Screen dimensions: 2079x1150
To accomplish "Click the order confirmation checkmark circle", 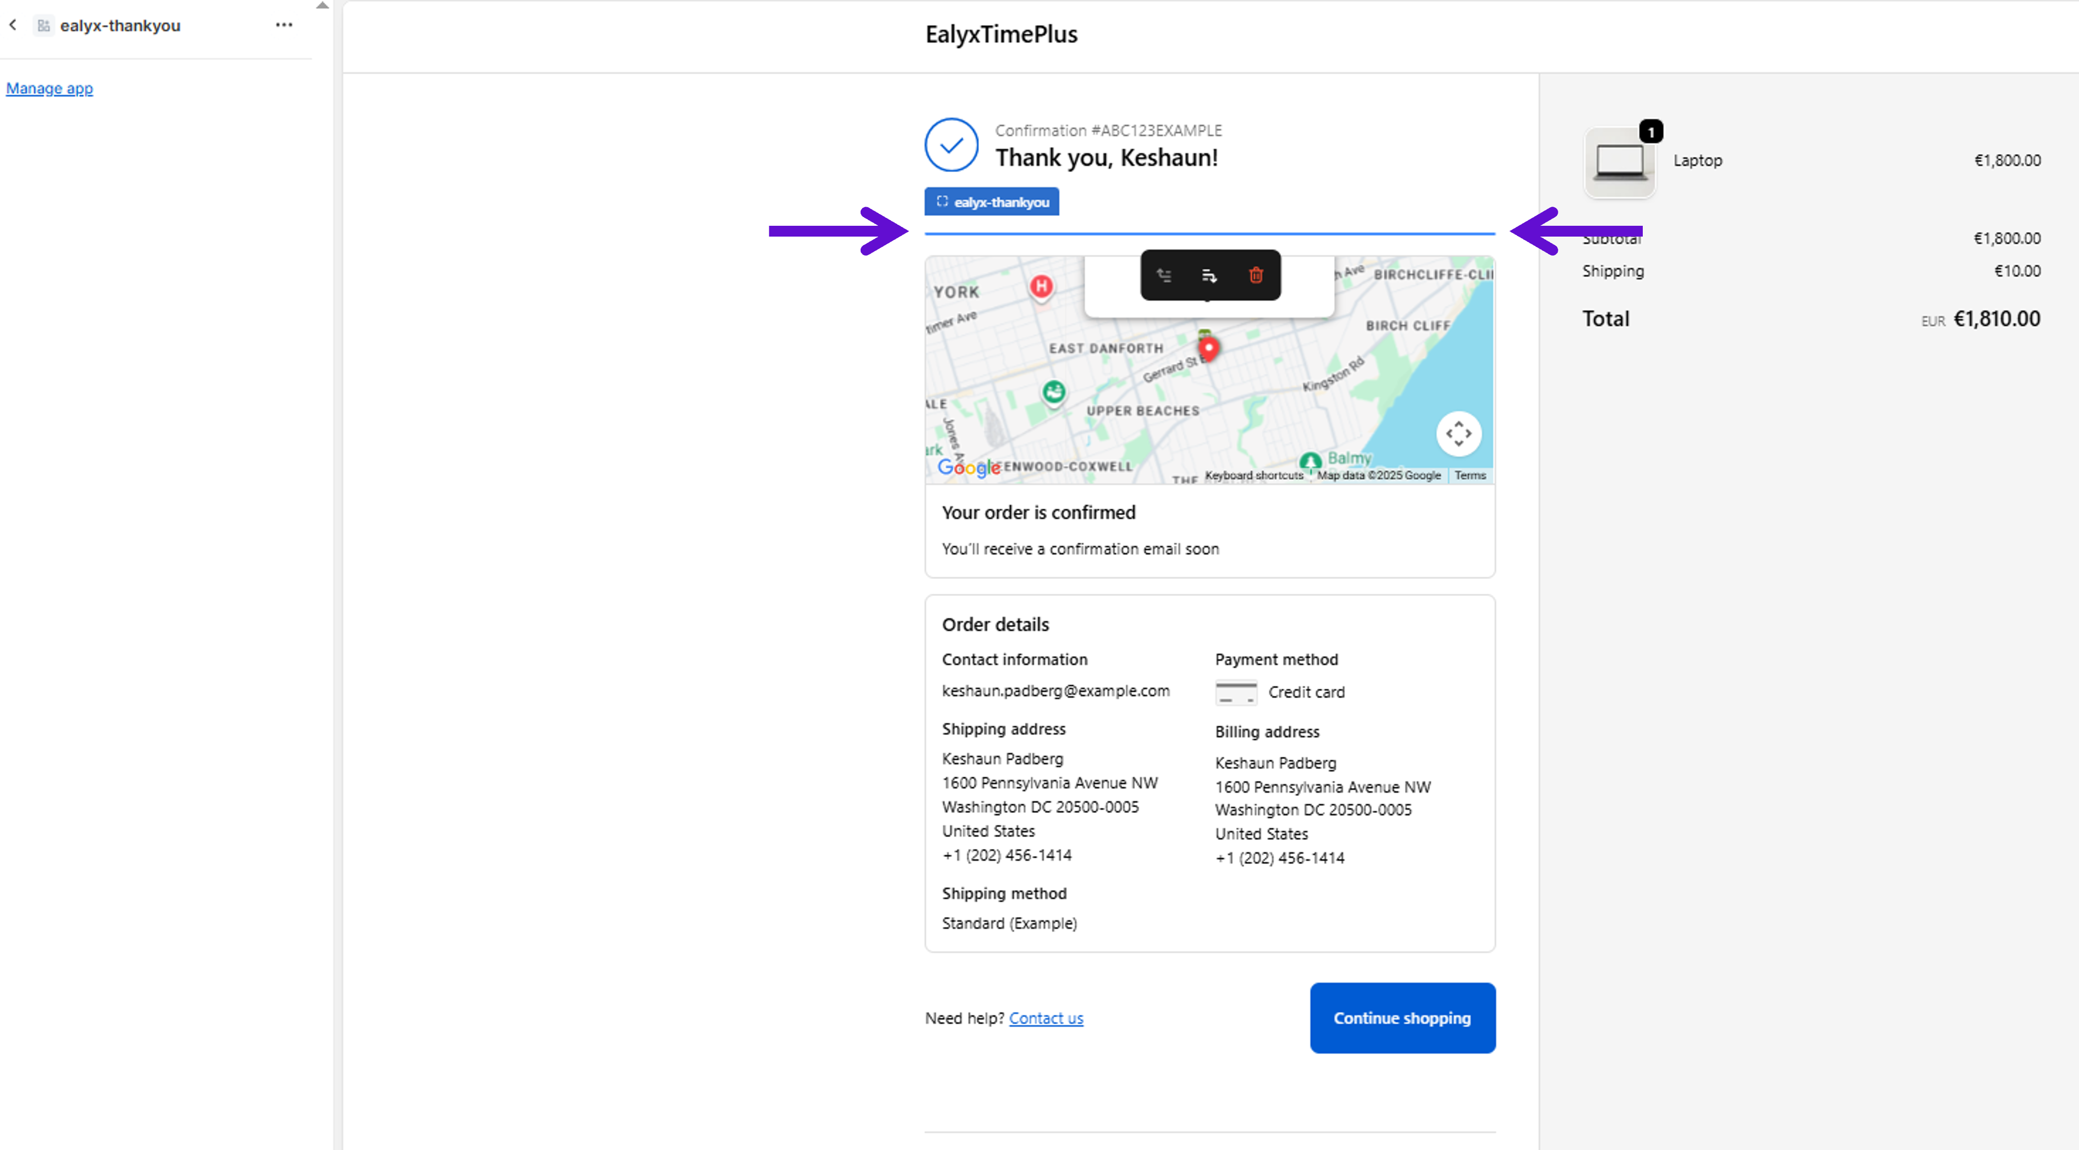I will point(951,145).
